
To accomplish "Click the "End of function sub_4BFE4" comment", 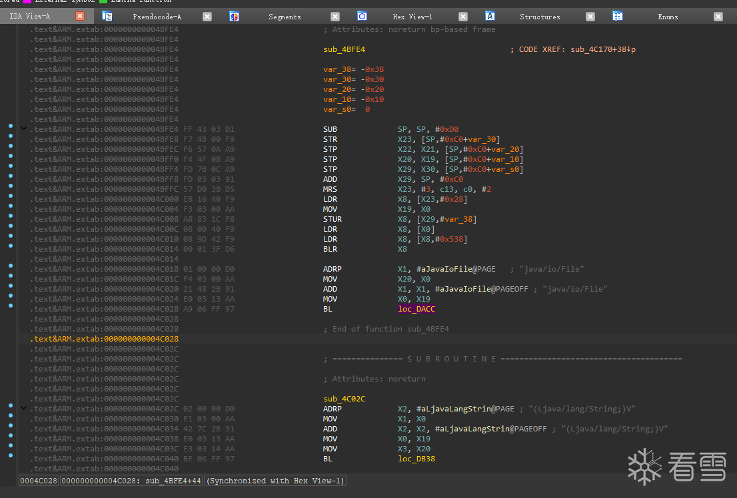I will 386,329.
